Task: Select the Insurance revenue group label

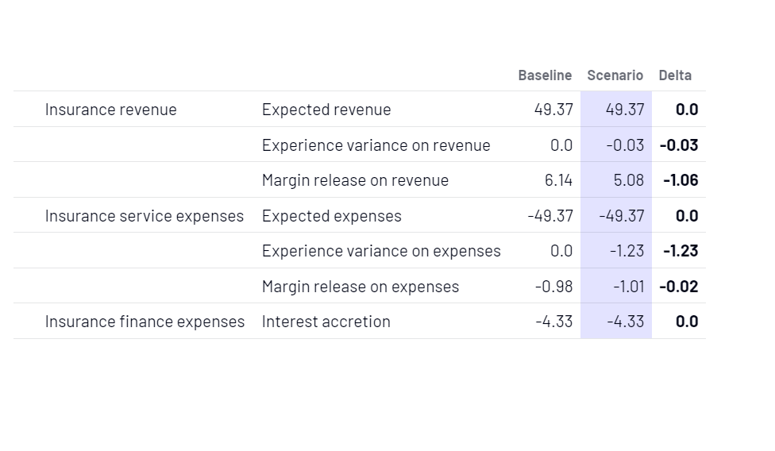Action: (x=110, y=110)
